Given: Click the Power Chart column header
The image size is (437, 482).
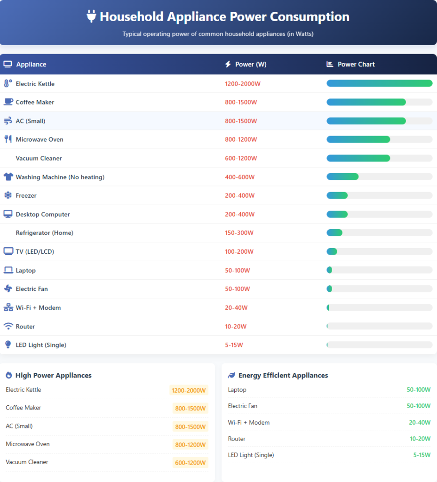Looking at the screenshot, I should (x=356, y=64).
